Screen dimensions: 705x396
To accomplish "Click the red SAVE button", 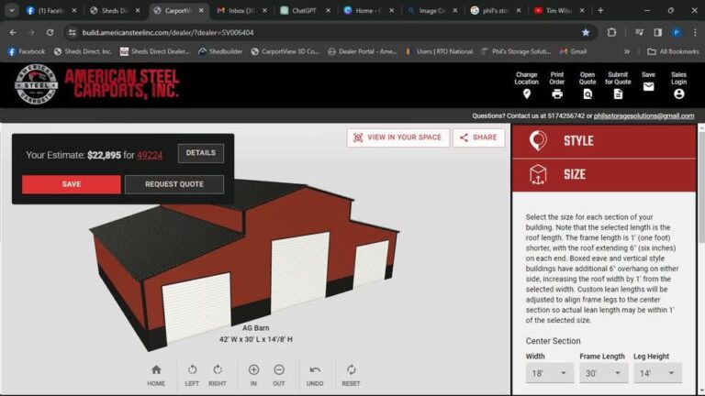I will (71, 184).
